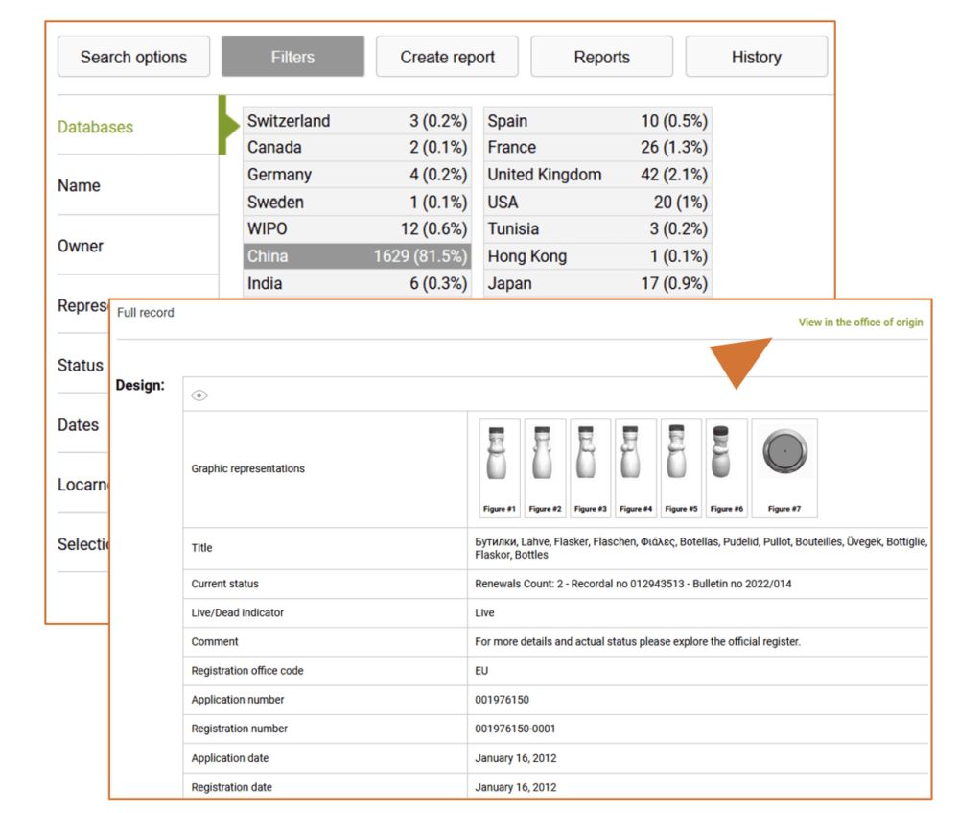Screen dimensions: 959x813
Task: Toggle the WIPO database filter
Action: coord(357,229)
